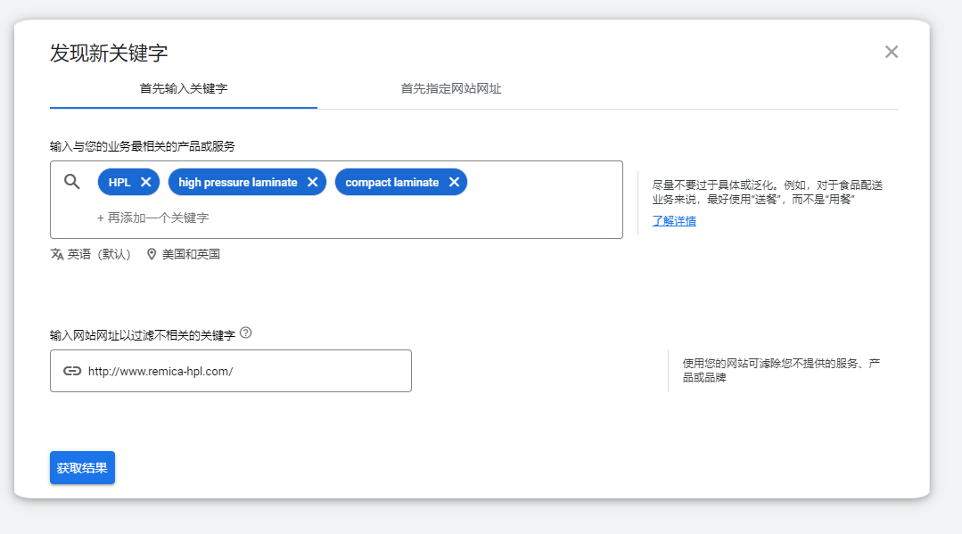Switch to the 首先指定网站网址 tab
This screenshot has width=962, height=534.
pyautogui.click(x=450, y=87)
